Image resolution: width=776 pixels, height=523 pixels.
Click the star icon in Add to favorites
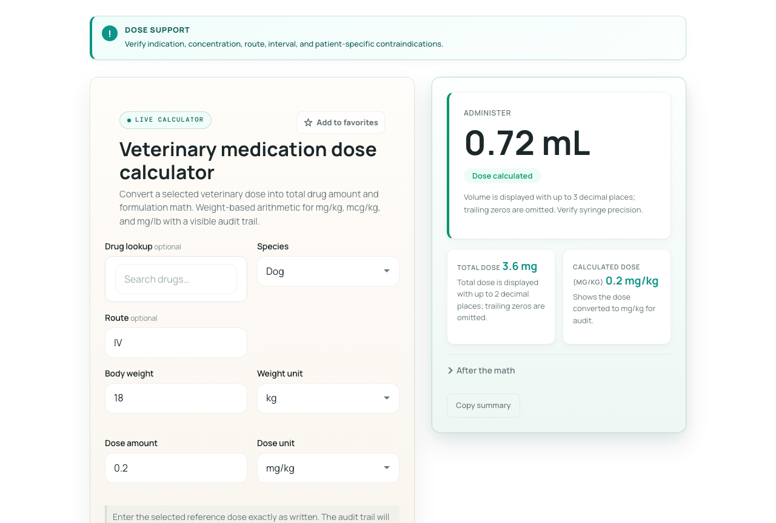point(308,123)
